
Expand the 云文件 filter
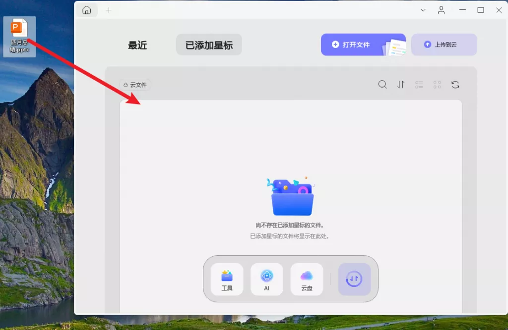click(135, 85)
